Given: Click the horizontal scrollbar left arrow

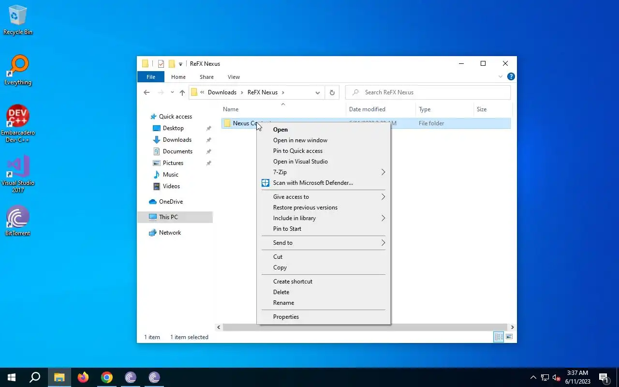Looking at the screenshot, I should [219, 327].
